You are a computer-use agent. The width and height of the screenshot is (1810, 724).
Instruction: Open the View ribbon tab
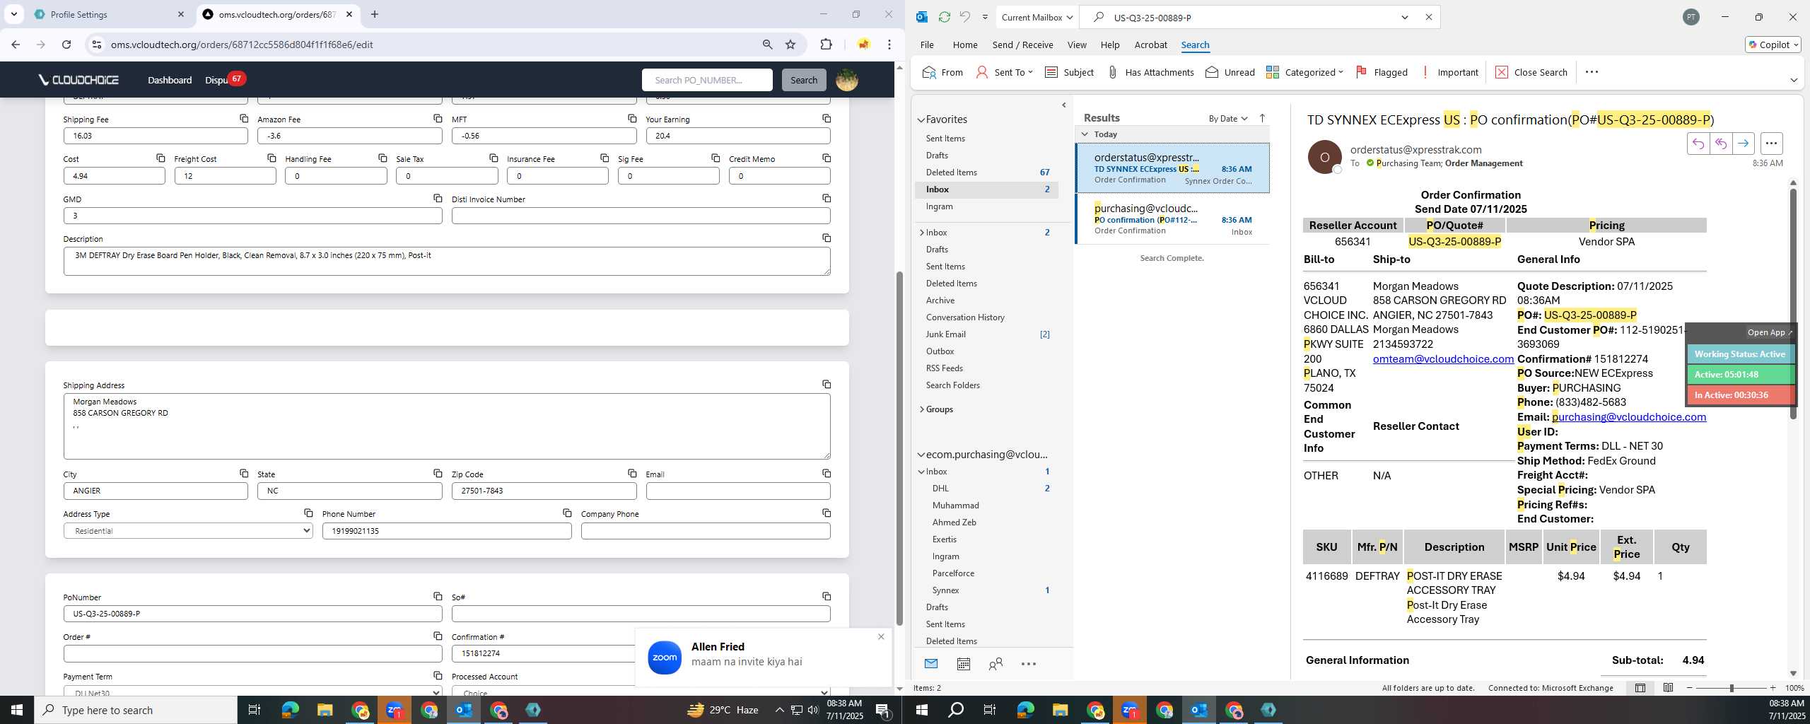(x=1077, y=45)
